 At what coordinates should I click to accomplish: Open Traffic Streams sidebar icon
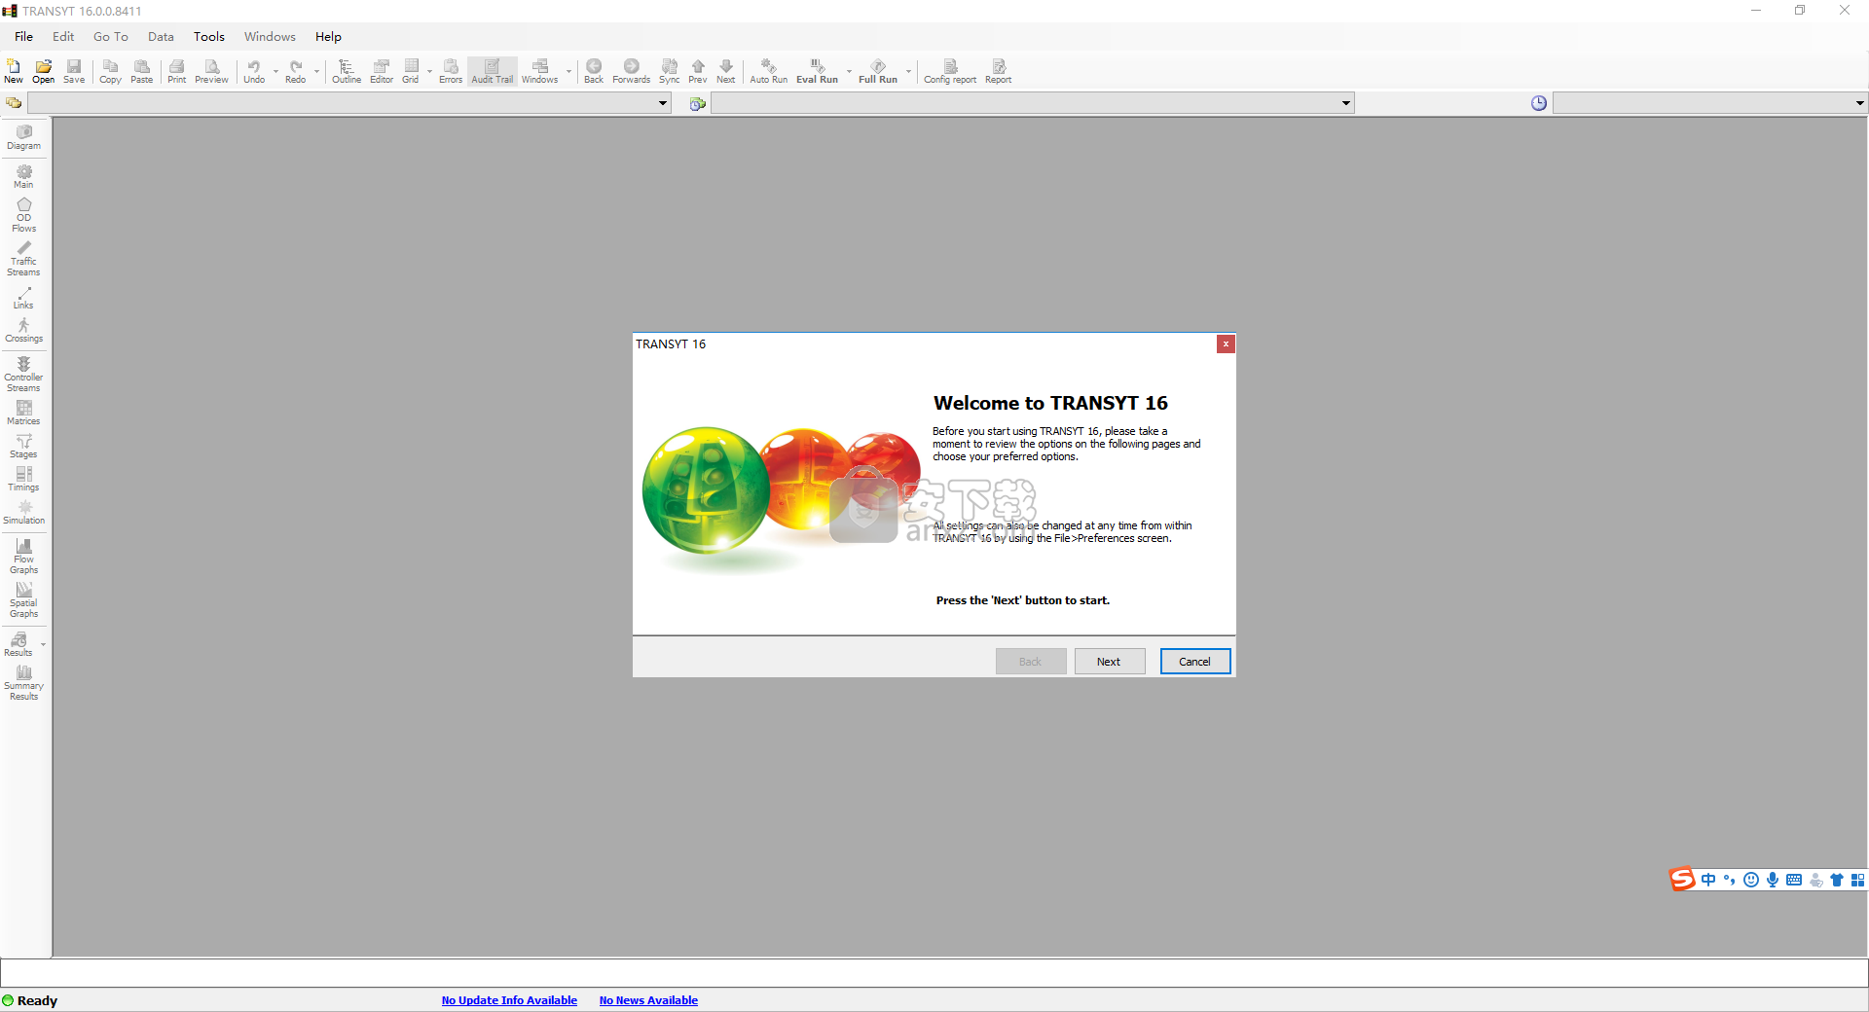click(24, 259)
